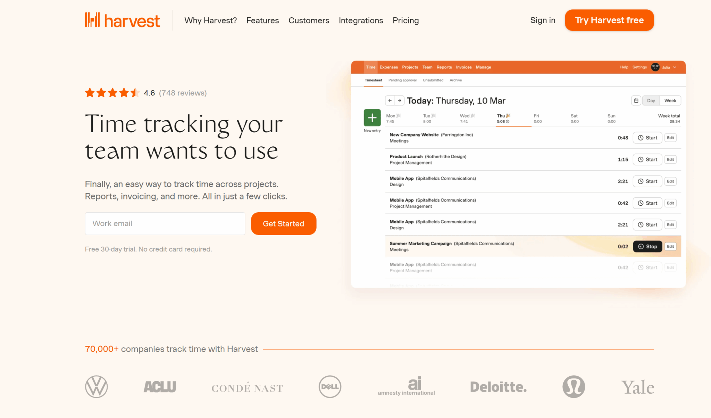This screenshot has width=711, height=418.
Task: Click the Sign in link
Action: pyautogui.click(x=543, y=20)
